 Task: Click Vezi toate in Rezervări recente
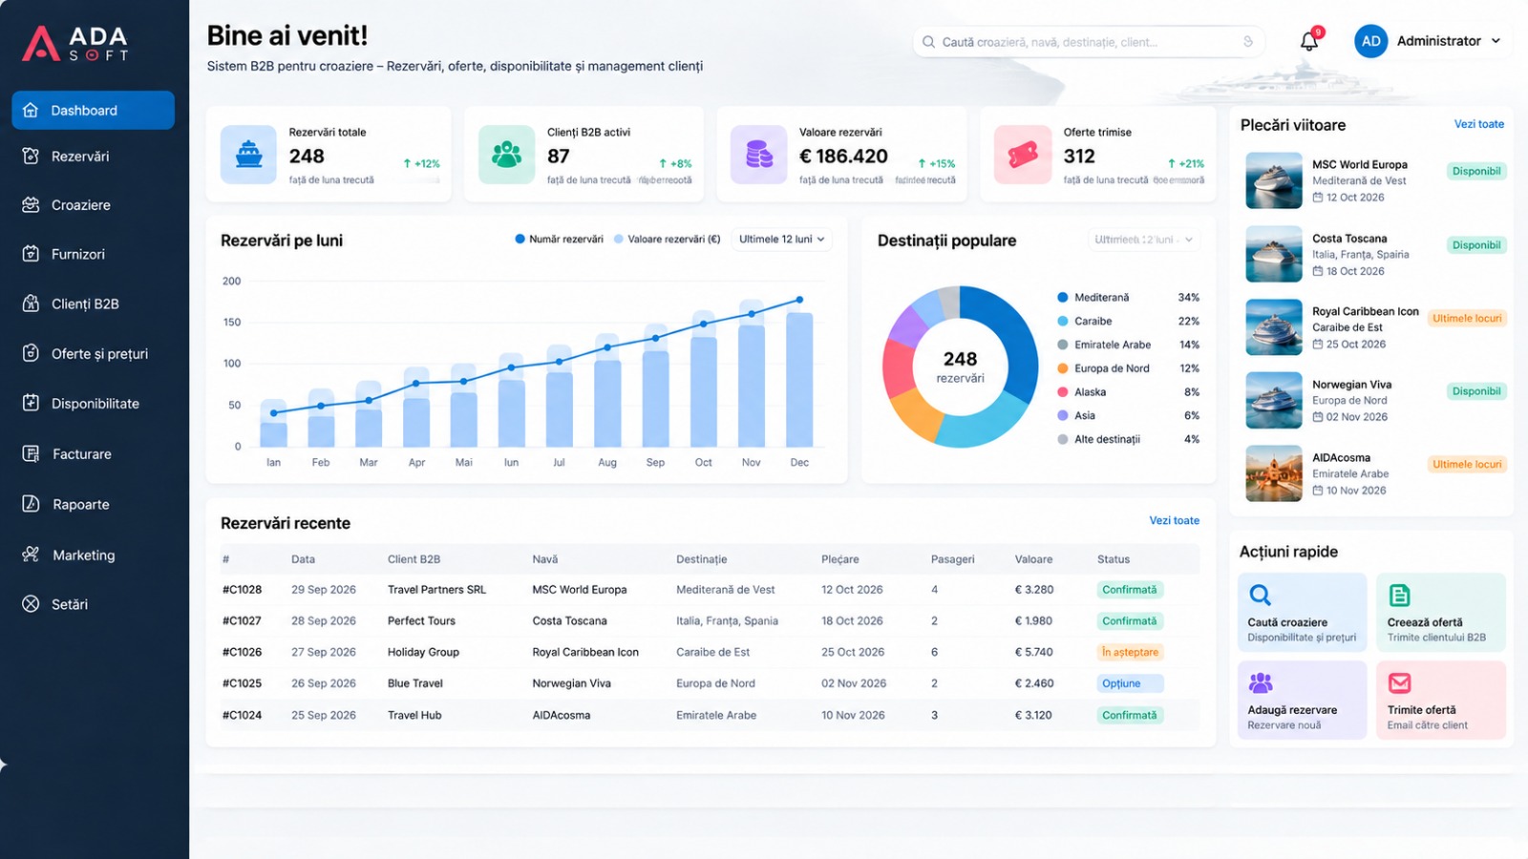coord(1174,520)
